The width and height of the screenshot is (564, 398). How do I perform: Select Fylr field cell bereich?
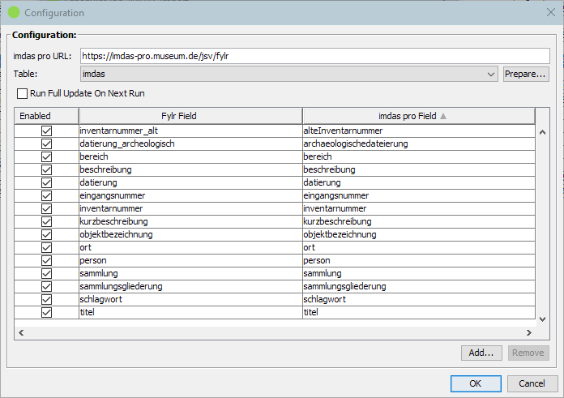[190, 156]
